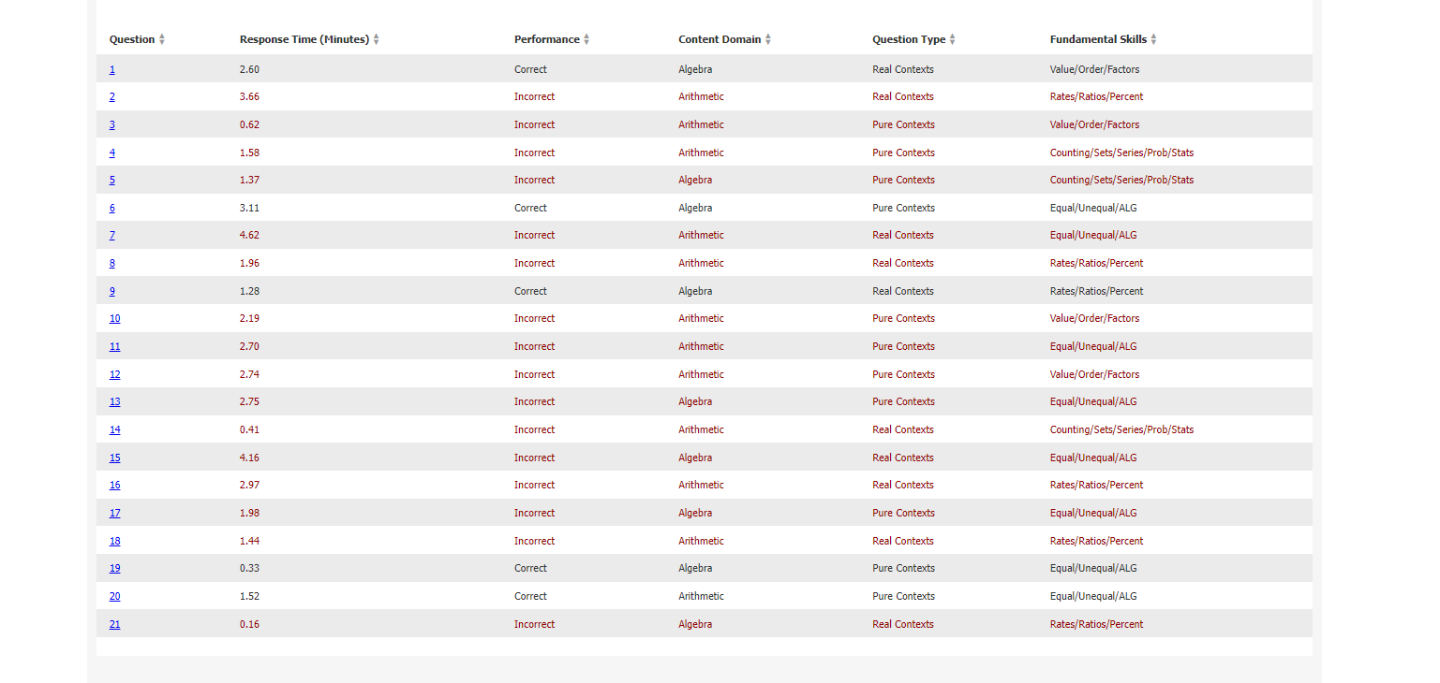The width and height of the screenshot is (1440, 683).
Task: Open question 20 link
Action: click(114, 596)
